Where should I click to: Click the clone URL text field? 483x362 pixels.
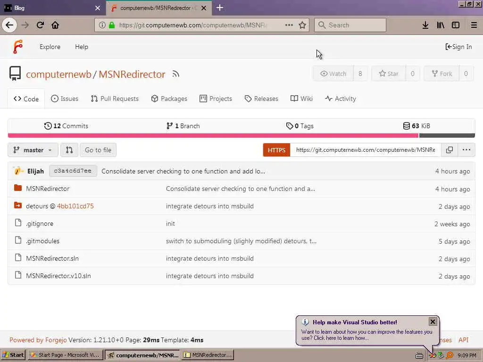tap(366, 150)
